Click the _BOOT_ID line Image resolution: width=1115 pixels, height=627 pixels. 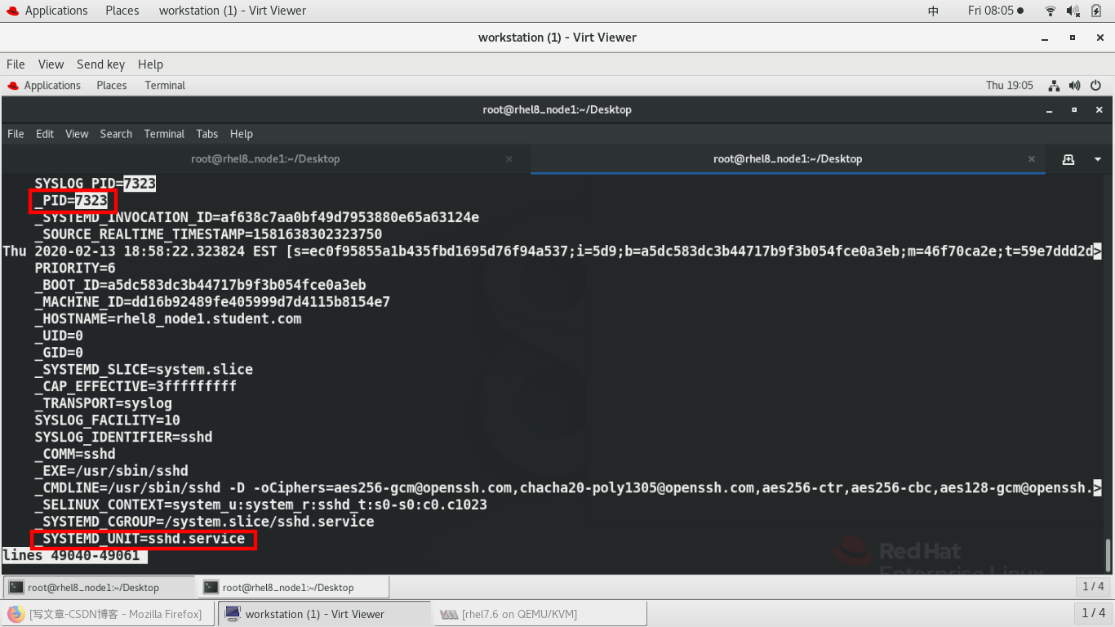(x=200, y=285)
